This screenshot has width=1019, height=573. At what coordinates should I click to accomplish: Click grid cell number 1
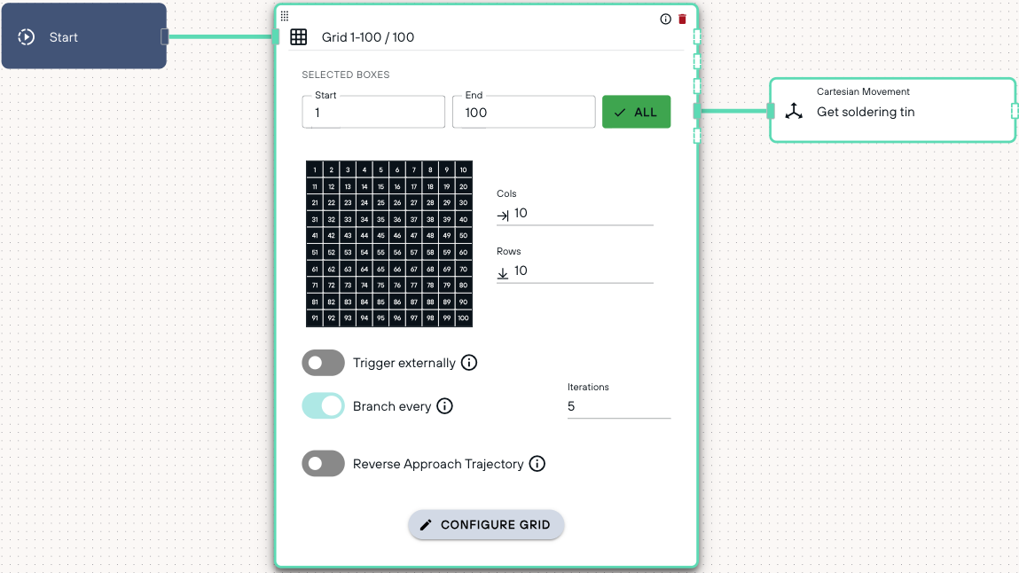(315, 169)
